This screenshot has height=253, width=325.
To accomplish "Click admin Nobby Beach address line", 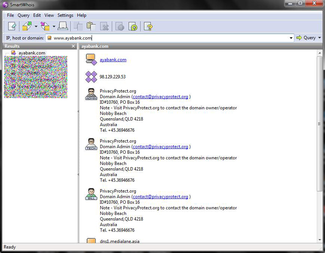I will [x=113, y=113].
